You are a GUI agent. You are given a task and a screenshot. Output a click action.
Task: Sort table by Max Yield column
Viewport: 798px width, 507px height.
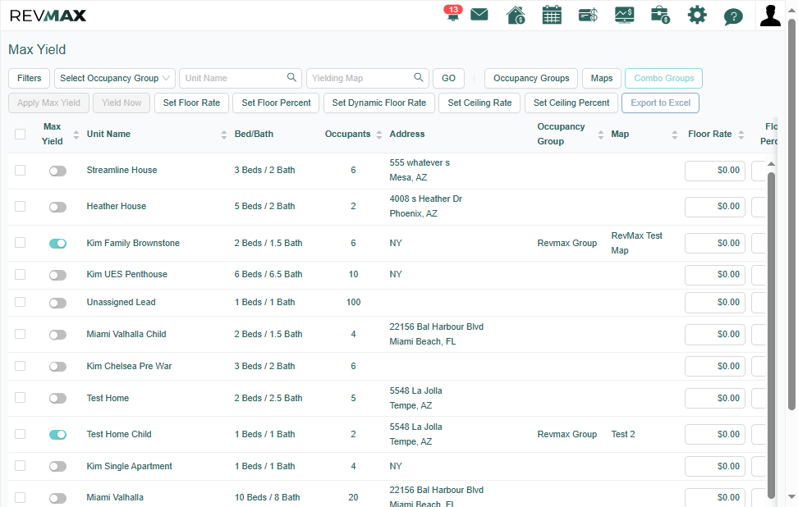click(x=76, y=135)
